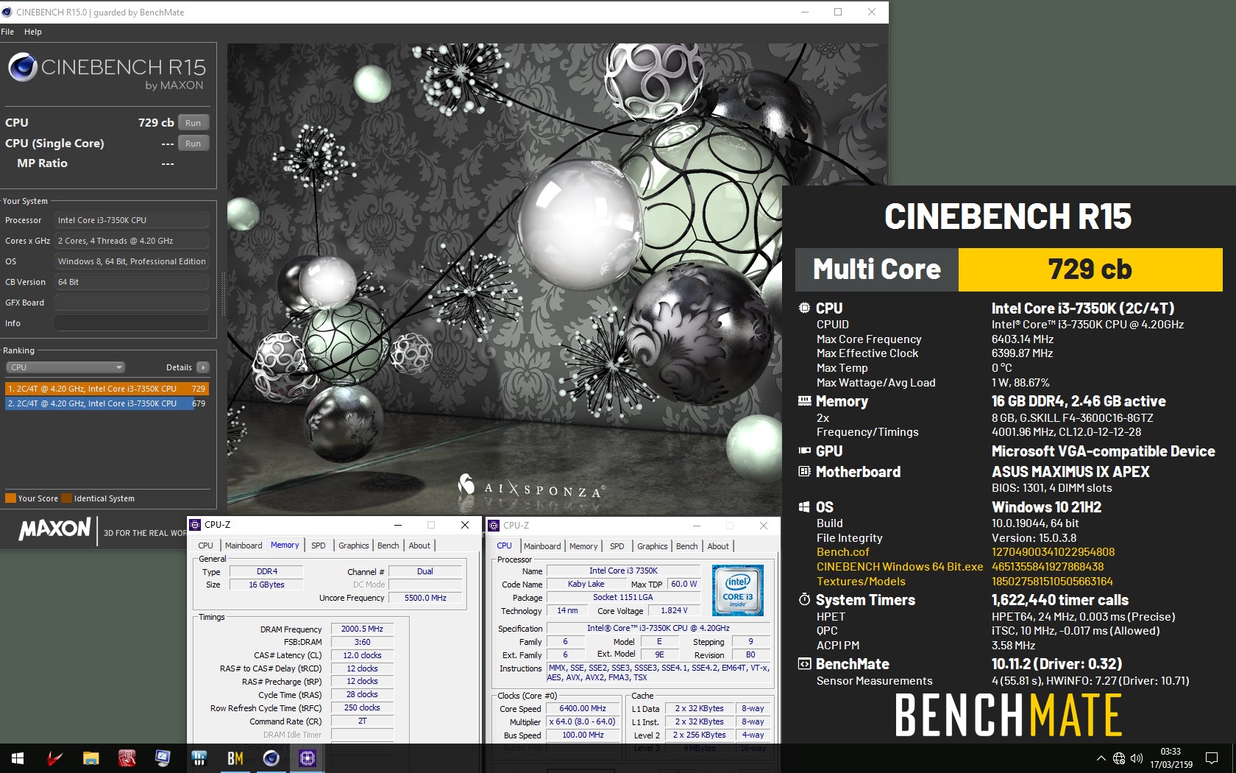Click the Uncore Frequency 5500.0 MHz value
This screenshot has height=773, width=1236.
coord(425,598)
